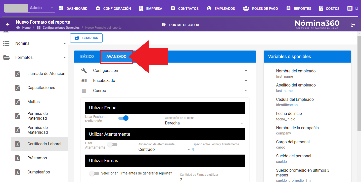Open the Alineación de la fecha dropdown
Screen dimensions: 361x182
click(205, 123)
